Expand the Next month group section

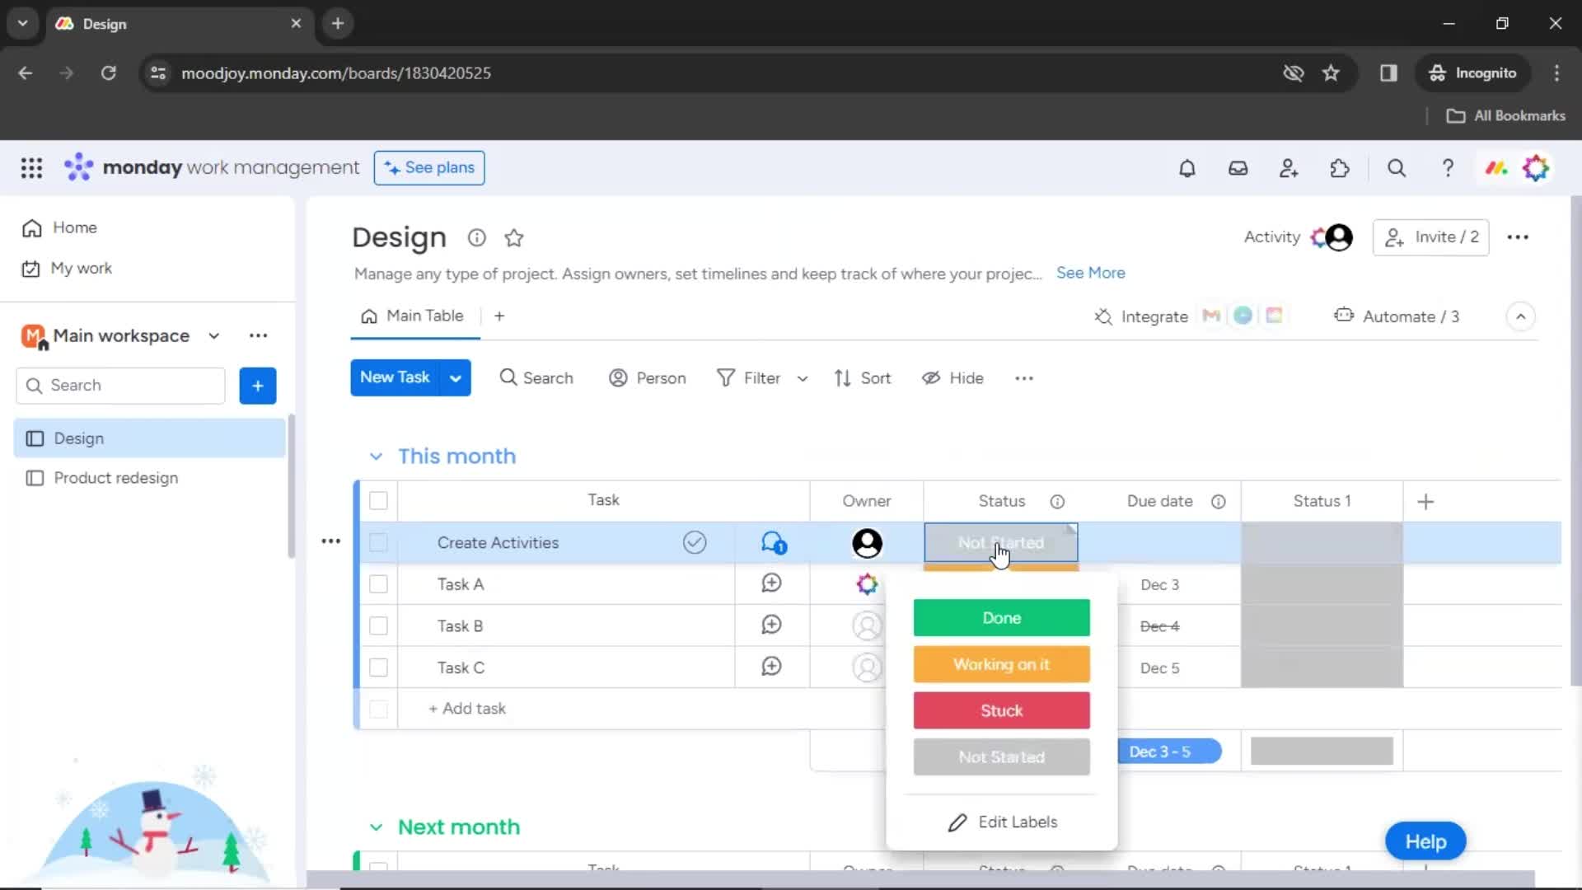pyautogui.click(x=375, y=826)
